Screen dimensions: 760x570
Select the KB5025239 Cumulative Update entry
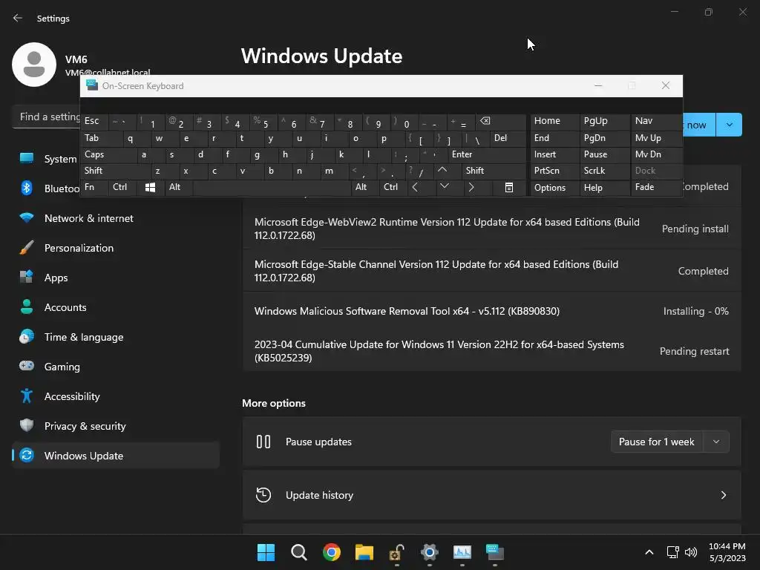[x=492, y=351]
